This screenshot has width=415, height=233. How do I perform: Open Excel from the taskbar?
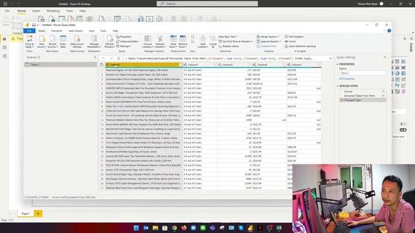click(279, 228)
